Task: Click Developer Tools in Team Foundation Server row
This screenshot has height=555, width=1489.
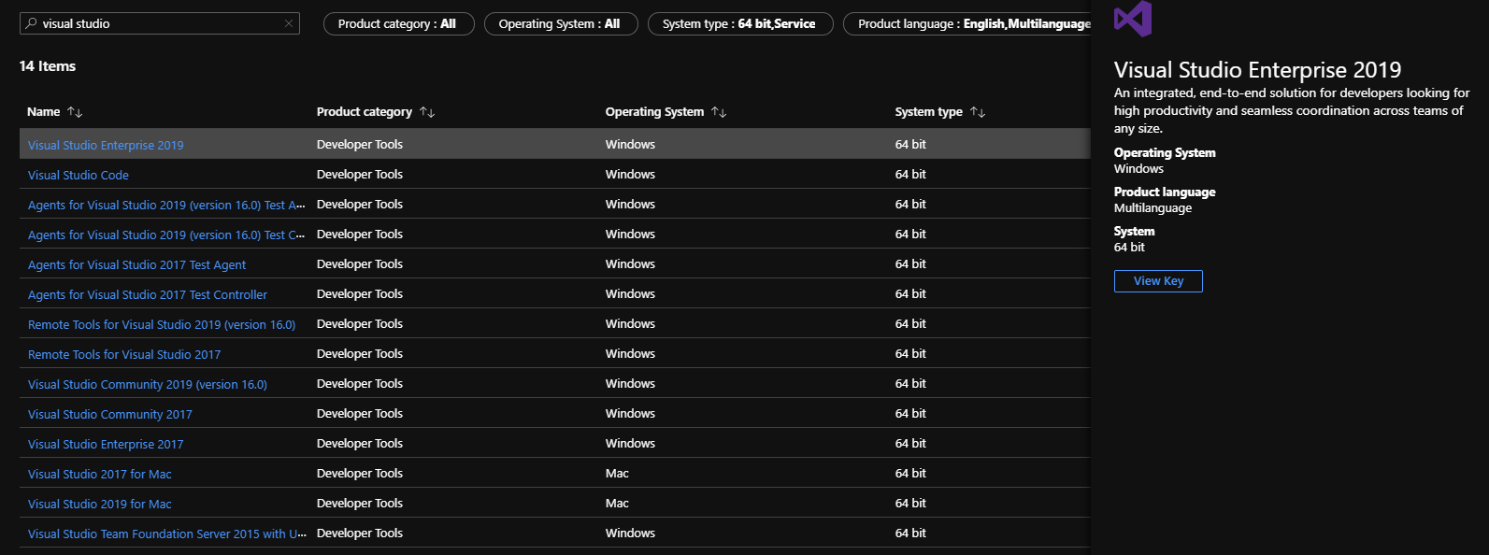Action: pyautogui.click(x=360, y=534)
